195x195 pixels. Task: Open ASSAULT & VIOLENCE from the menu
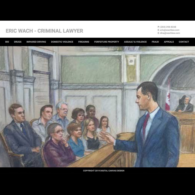pyautogui.click(x=135, y=42)
